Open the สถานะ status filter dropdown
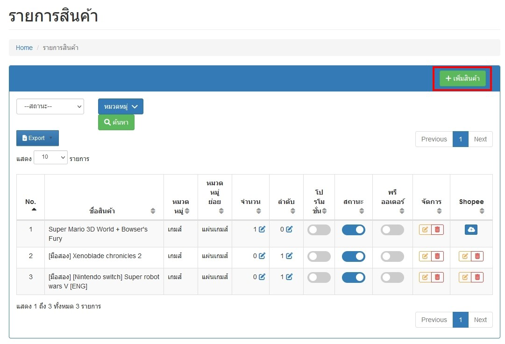This screenshot has height=344, width=505. [x=50, y=106]
